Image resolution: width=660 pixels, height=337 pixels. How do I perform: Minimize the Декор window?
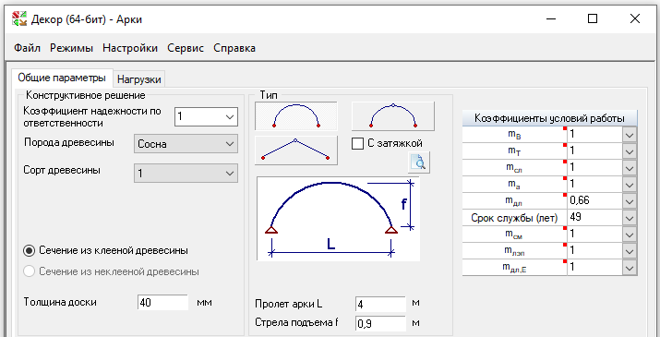pos(550,19)
